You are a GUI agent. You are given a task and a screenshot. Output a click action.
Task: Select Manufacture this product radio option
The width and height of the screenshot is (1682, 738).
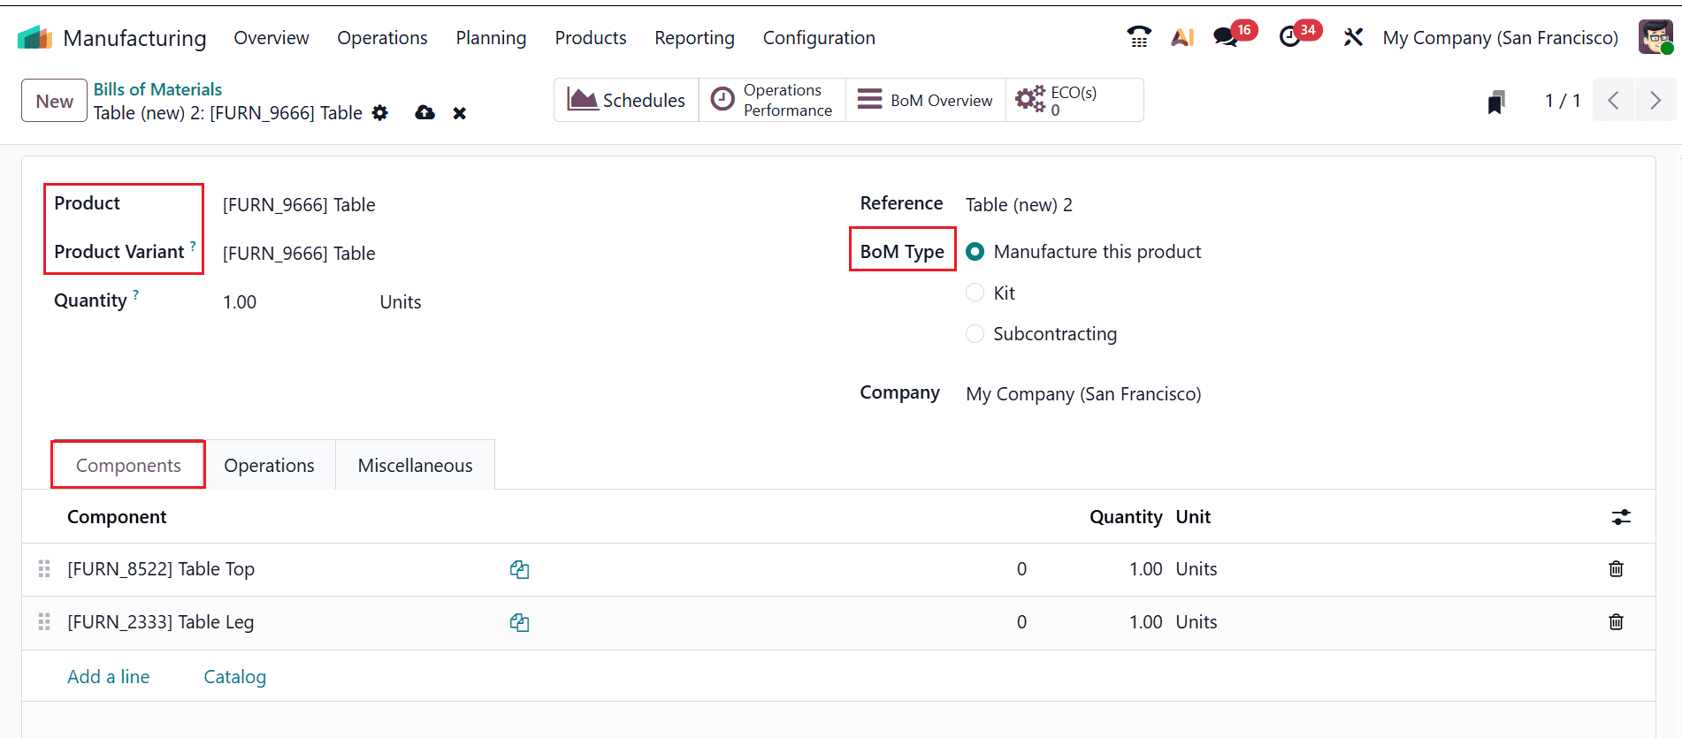click(975, 252)
